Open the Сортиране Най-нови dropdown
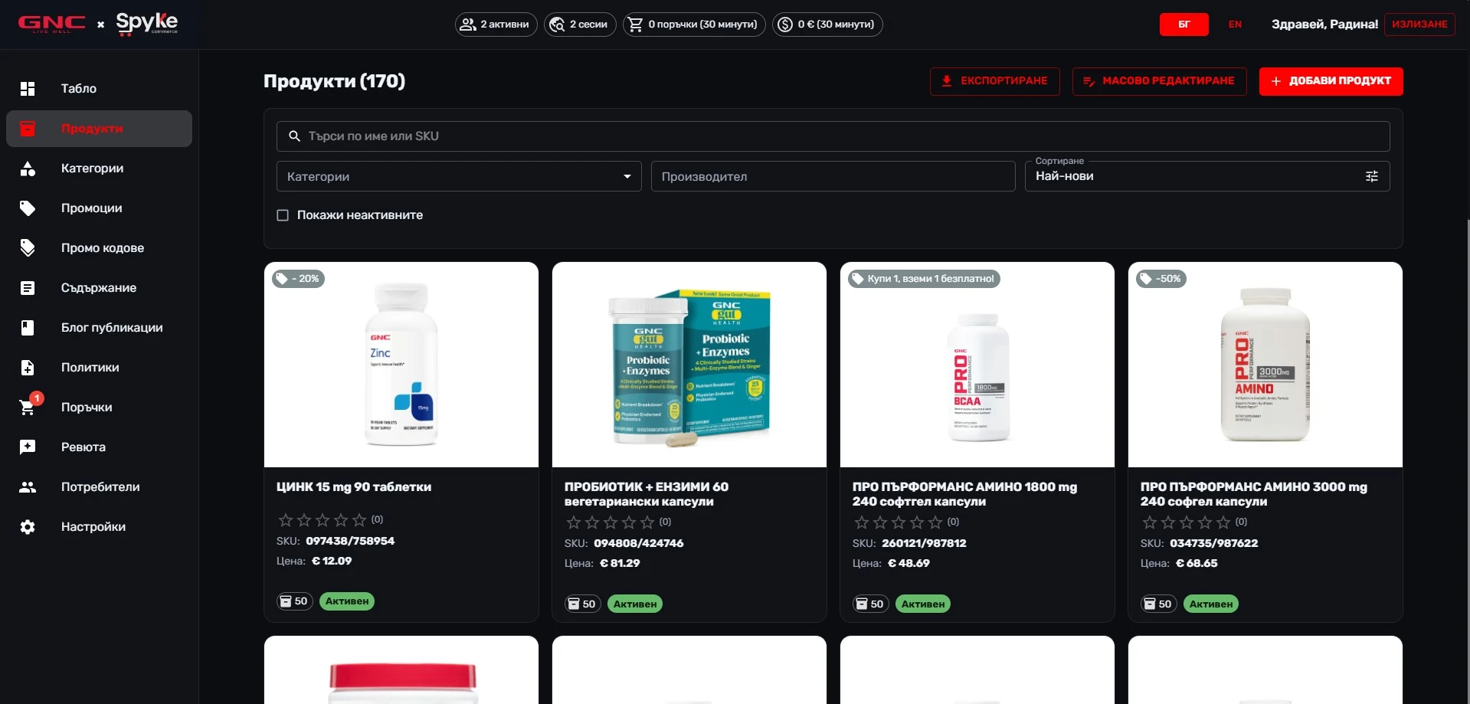This screenshot has width=1470, height=704. (1207, 176)
